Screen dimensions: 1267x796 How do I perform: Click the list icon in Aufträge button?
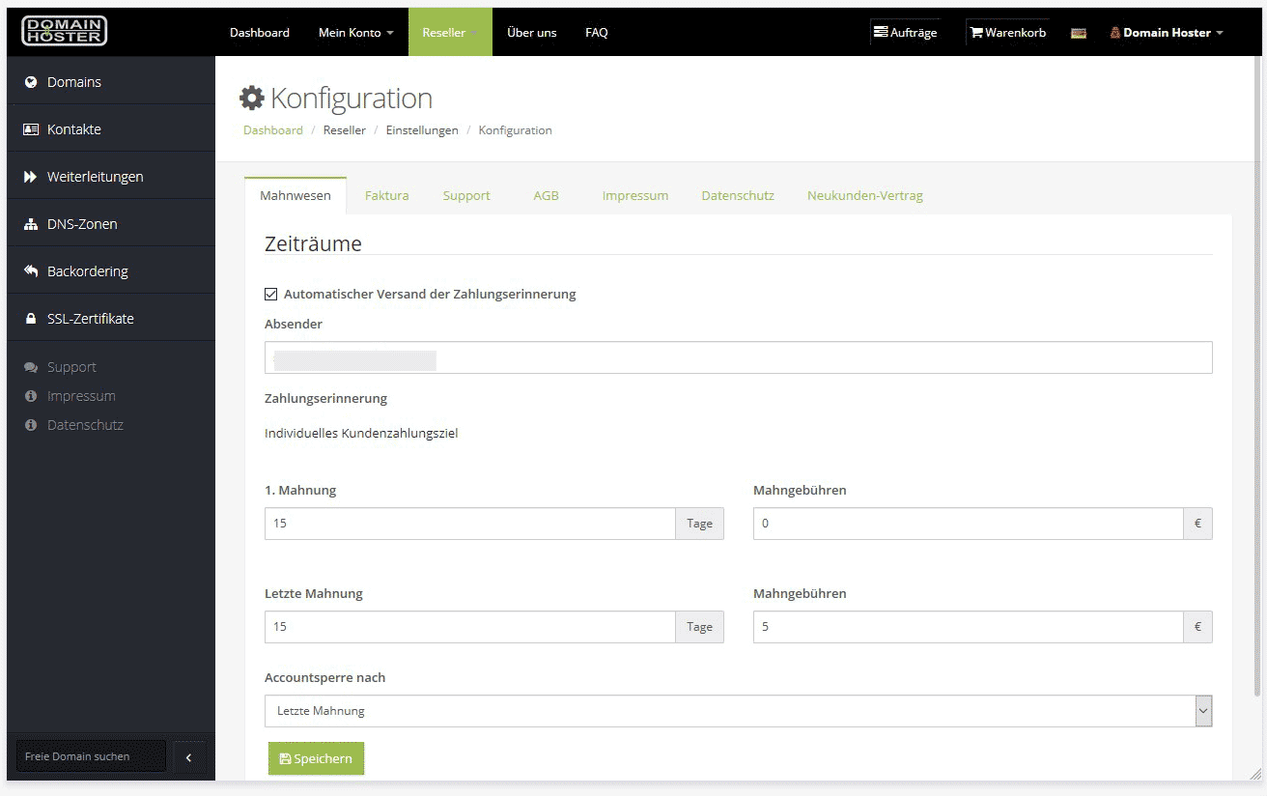click(x=881, y=32)
